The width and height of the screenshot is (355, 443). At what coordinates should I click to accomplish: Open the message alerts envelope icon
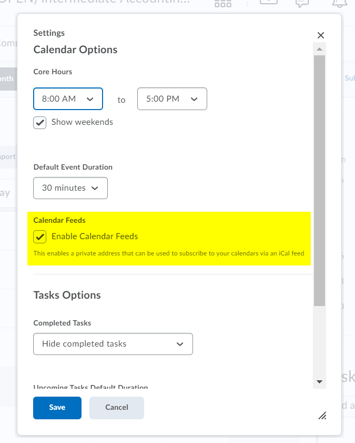click(268, 3)
